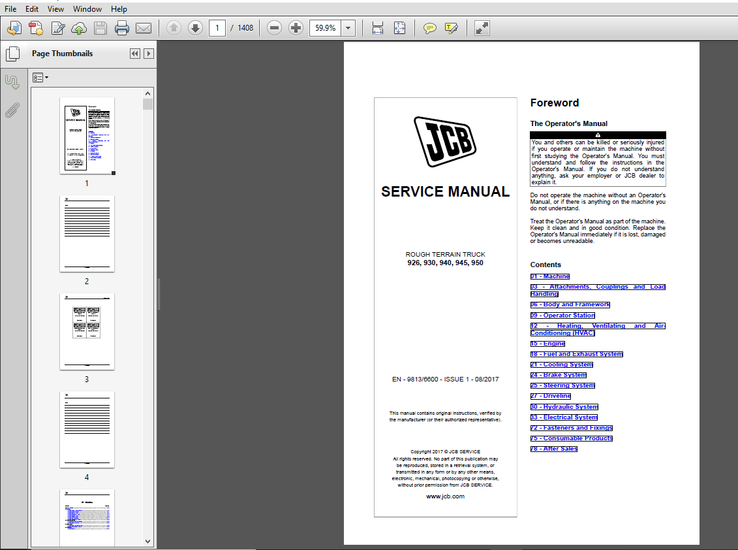Screen dimensions: 738x550
Task: Open thumbnail options menu dropdown
Action: (40, 78)
